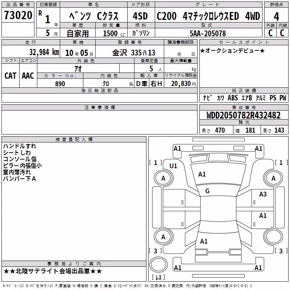Click the width value 181
Viewport: 290px width, 290px height.
pos(250,130)
